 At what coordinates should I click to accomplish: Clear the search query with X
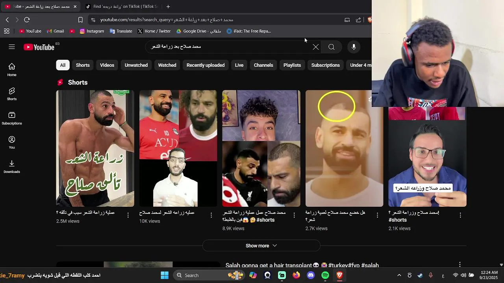pos(316,47)
